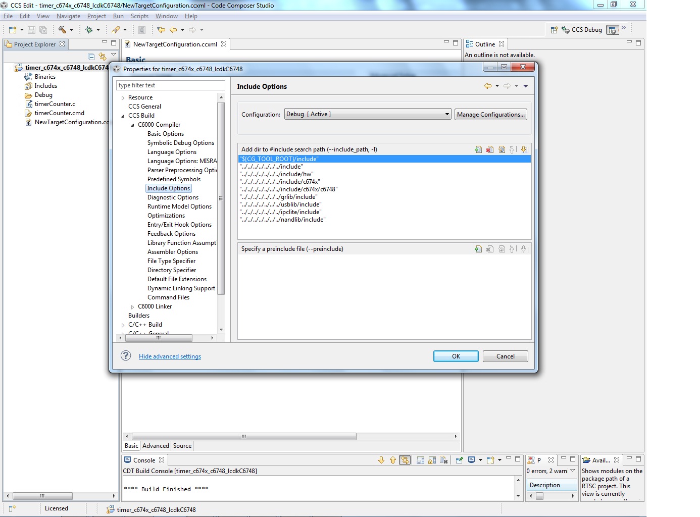
Task: Select the Includes folder in Project Explorer
Action: click(45, 86)
